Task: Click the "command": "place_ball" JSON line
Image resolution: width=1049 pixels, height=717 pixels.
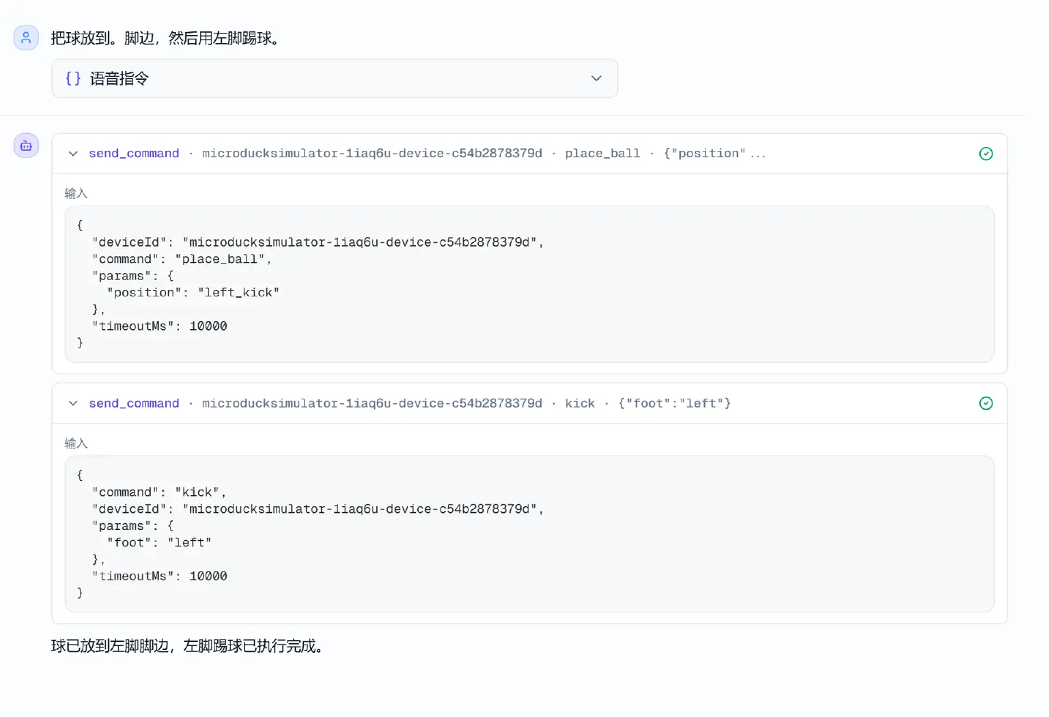Action: 182,259
